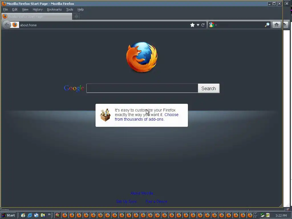The height and width of the screenshot is (219, 292).
Task: Click the add-ons toolbox icon
Action: click(105, 115)
